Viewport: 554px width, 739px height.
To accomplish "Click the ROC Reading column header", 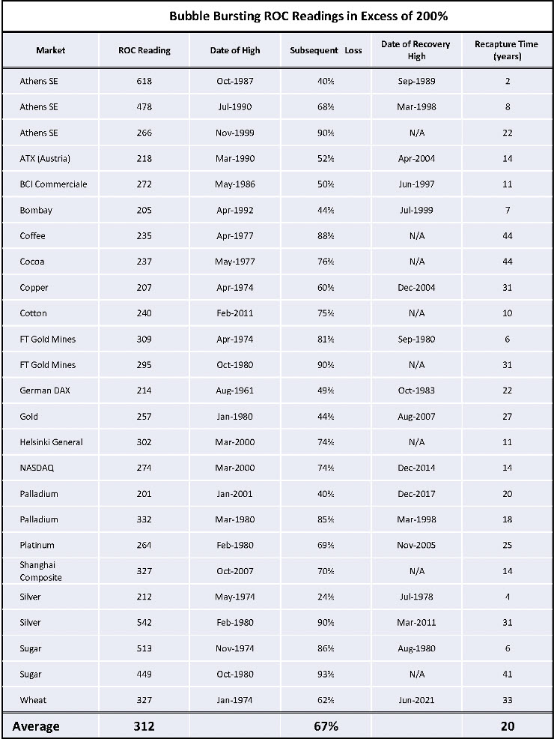I will [144, 50].
